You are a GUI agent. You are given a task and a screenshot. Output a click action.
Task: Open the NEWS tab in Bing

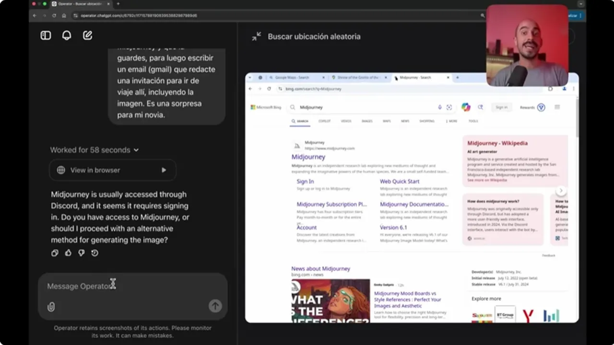[x=405, y=121]
